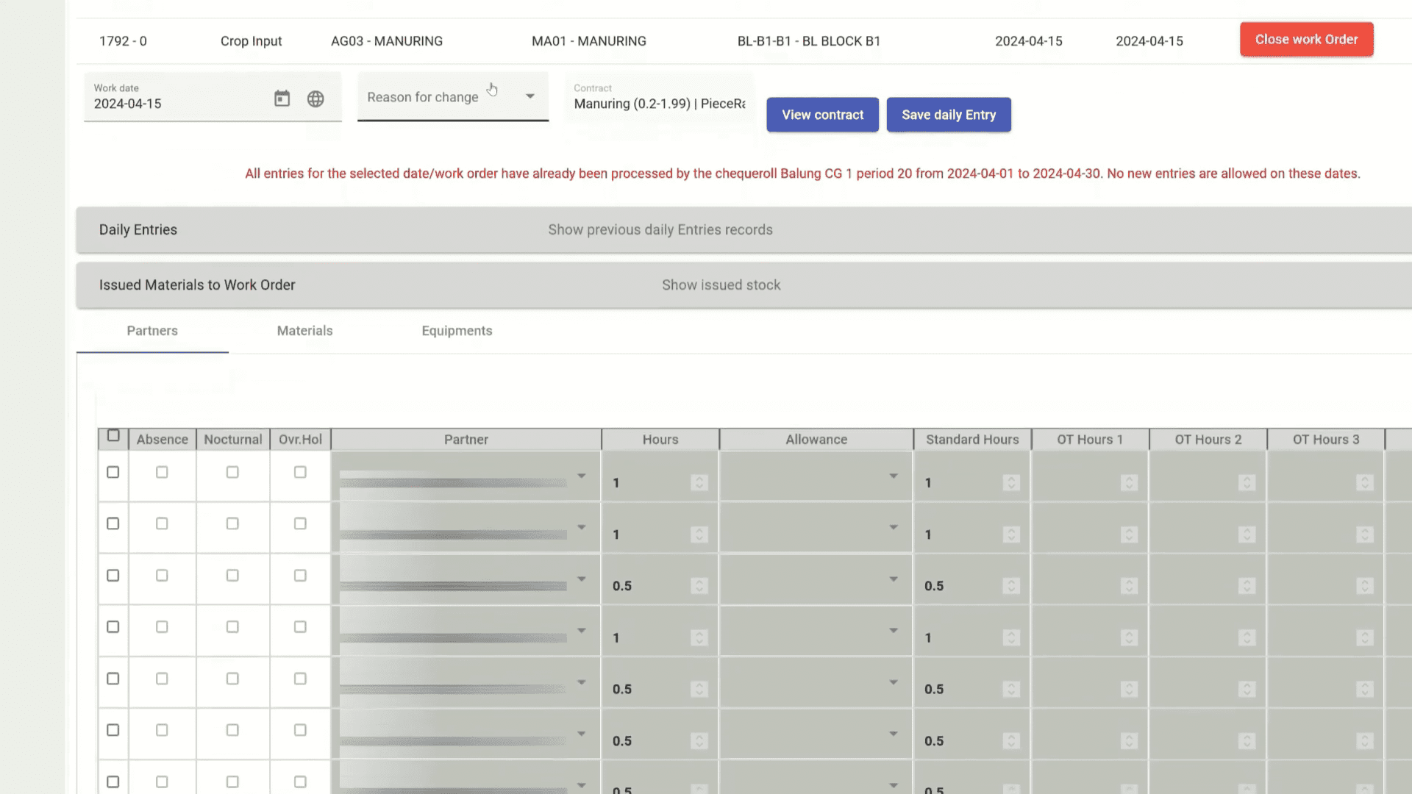Check the select-all checkbox in table header

[x=113, y=436]
